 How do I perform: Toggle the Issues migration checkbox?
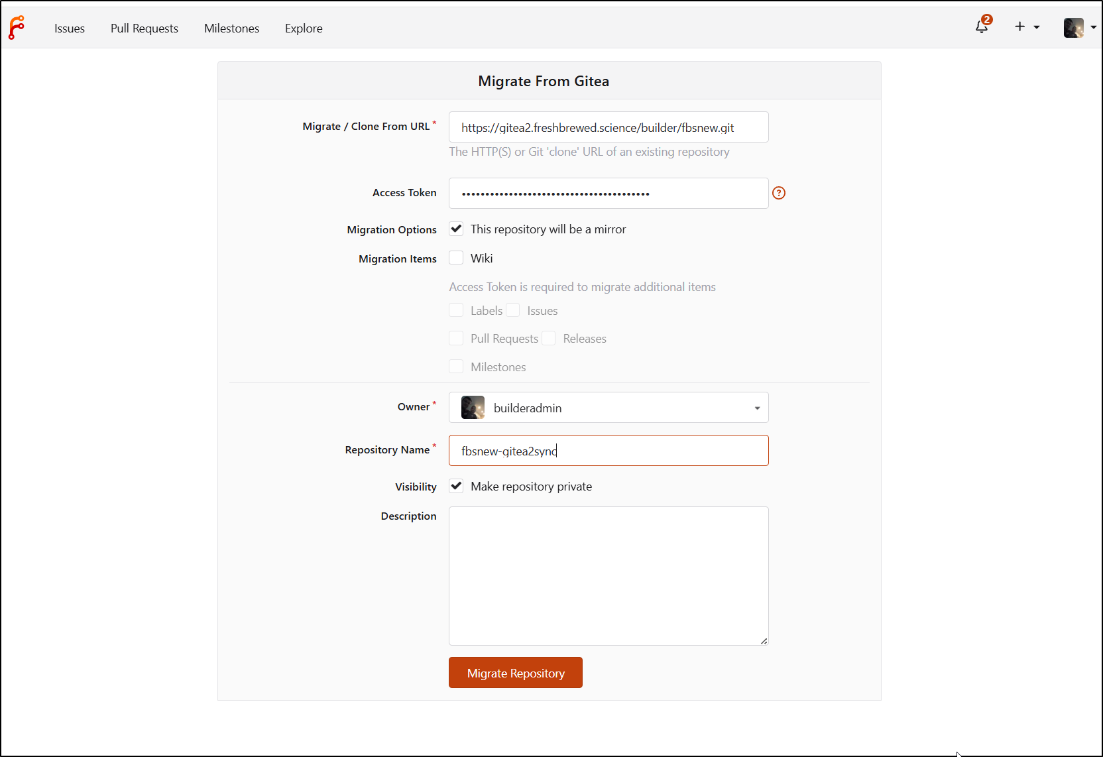513,310
